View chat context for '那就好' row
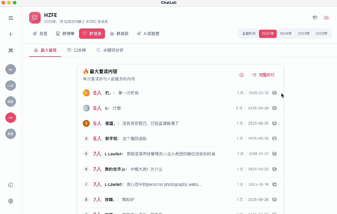This screenshot has height=214, width=337. (274, 200)
